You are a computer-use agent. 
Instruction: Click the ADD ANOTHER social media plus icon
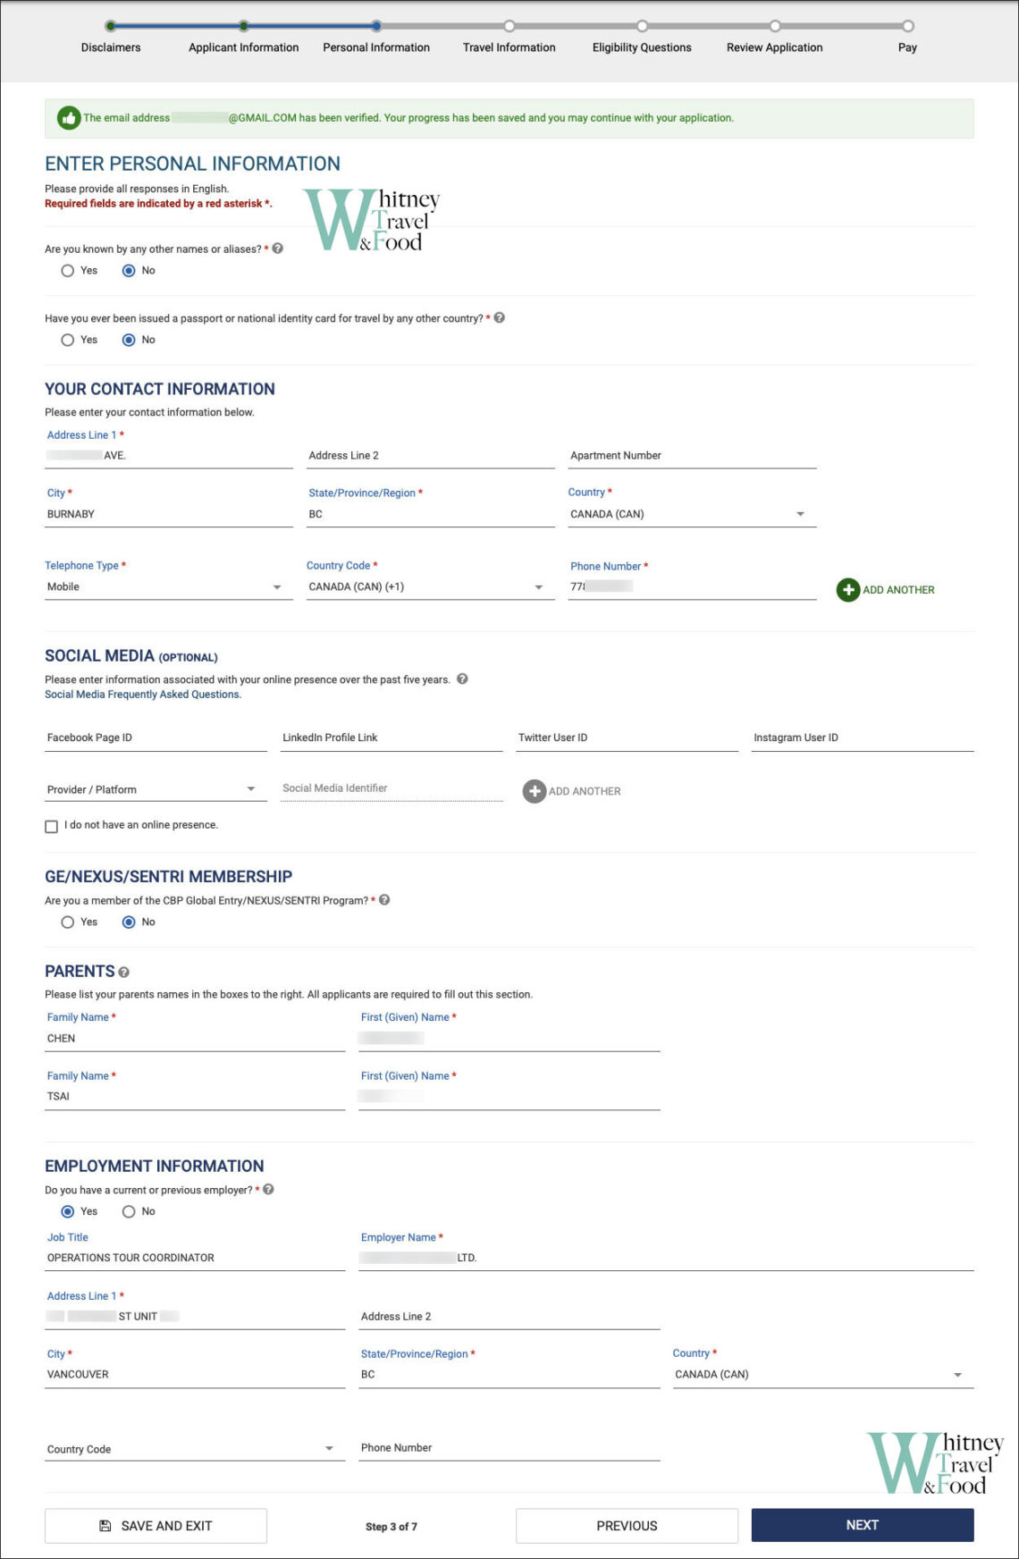(534, 791)
